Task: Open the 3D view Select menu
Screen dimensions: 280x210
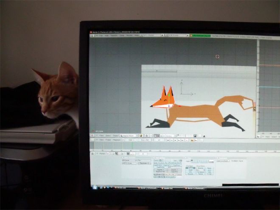Action: tap(108, 136)
